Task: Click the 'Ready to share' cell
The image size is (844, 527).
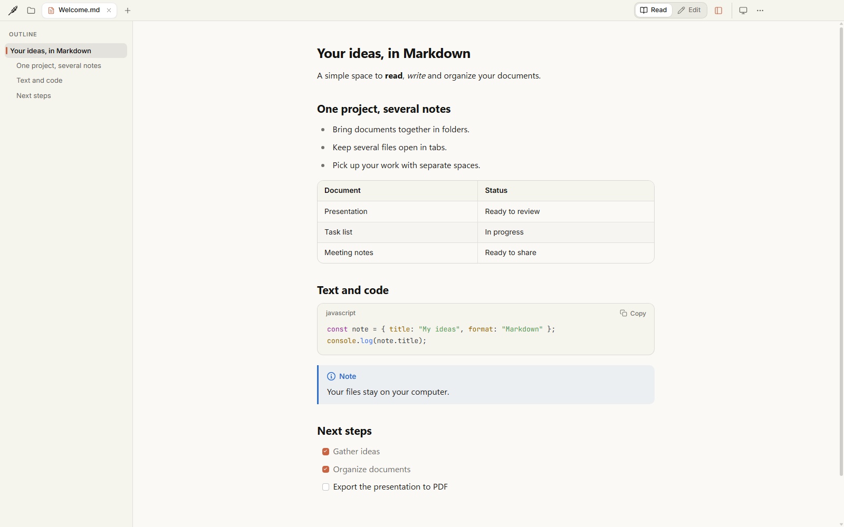Action: tap(565, 252)
